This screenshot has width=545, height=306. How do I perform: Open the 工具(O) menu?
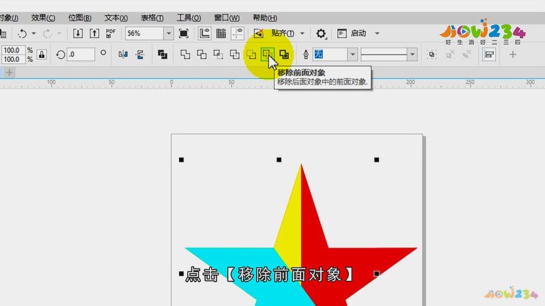(x=189, y=18)
